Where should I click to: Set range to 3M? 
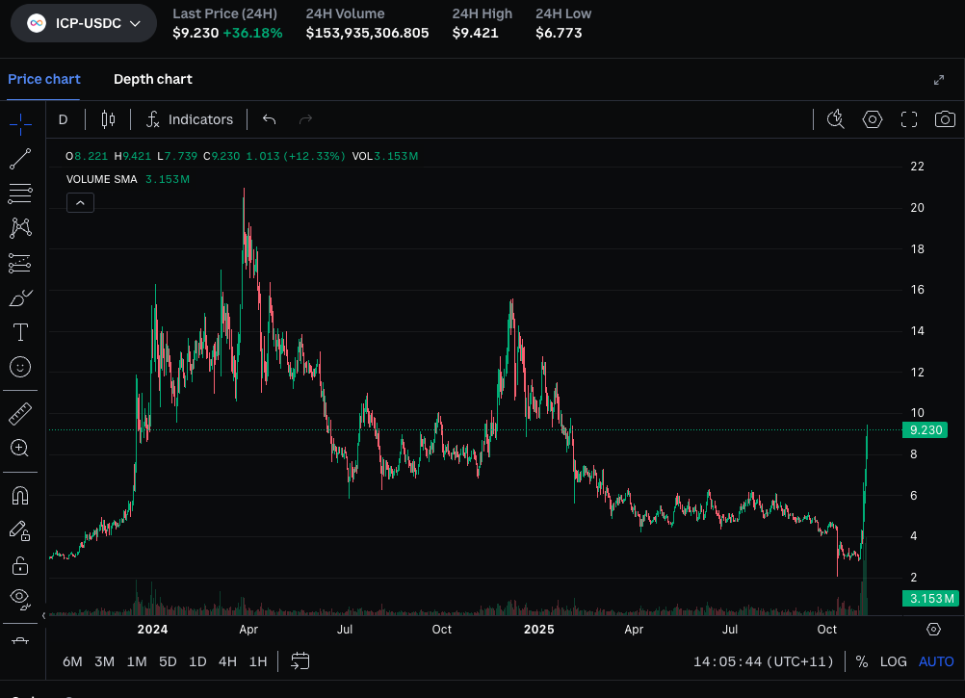pos(104,661)
